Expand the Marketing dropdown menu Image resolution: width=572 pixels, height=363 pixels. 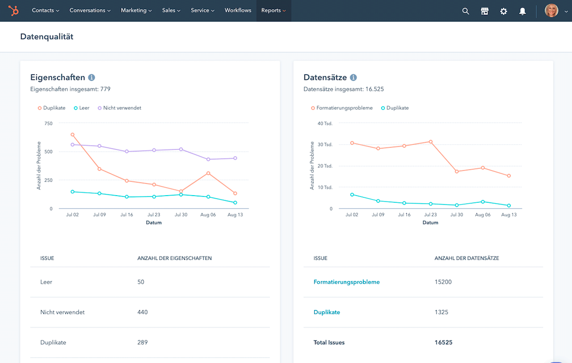pyautogui.click(x=136, y=11)
